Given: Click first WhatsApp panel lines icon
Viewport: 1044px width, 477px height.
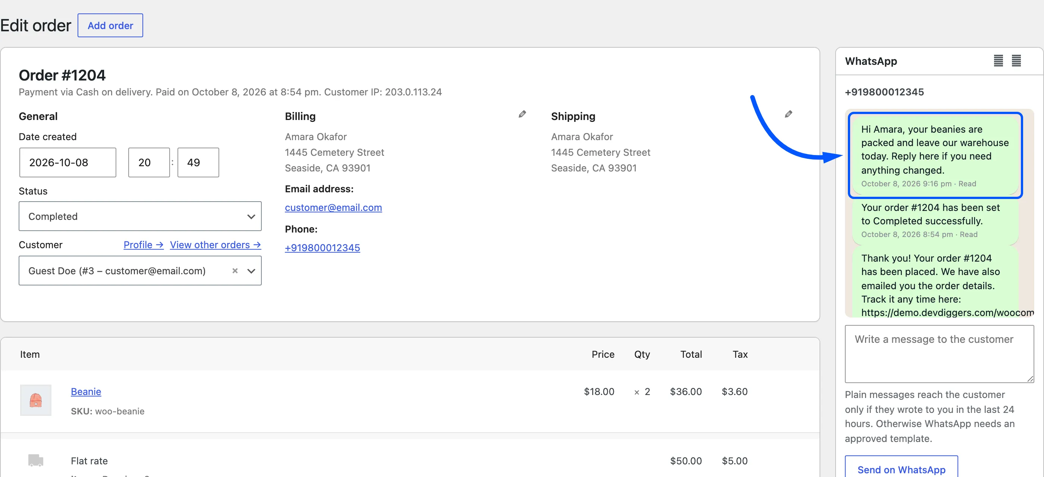Looking at the screenshot, I should point(998,61).
